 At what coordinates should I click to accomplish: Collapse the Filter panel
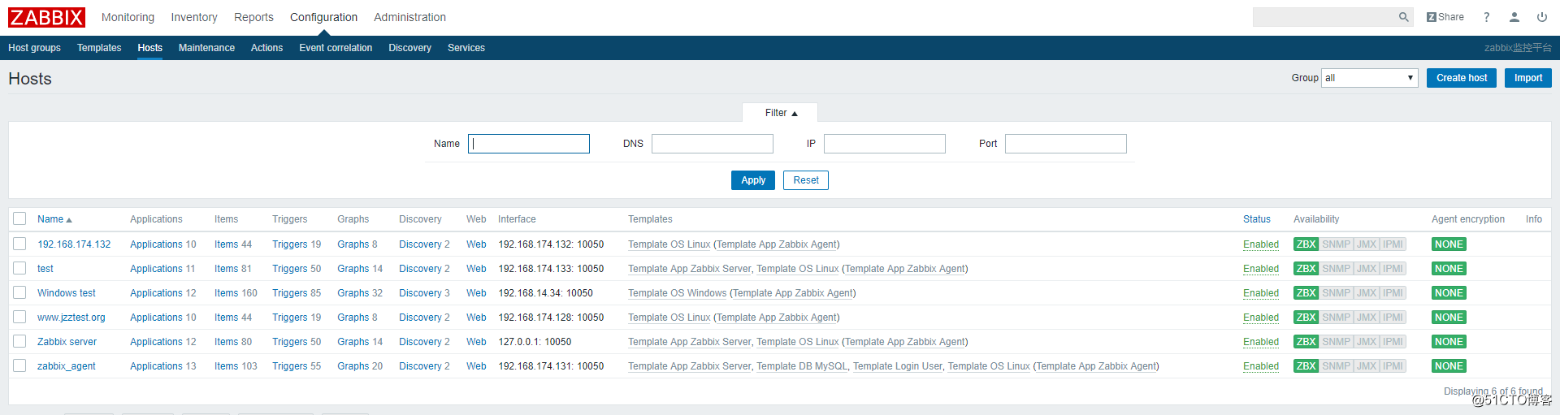point(781,113)
